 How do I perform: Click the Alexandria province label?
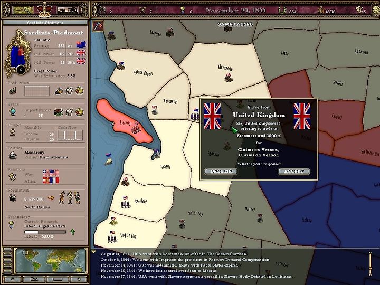point(225,68)
